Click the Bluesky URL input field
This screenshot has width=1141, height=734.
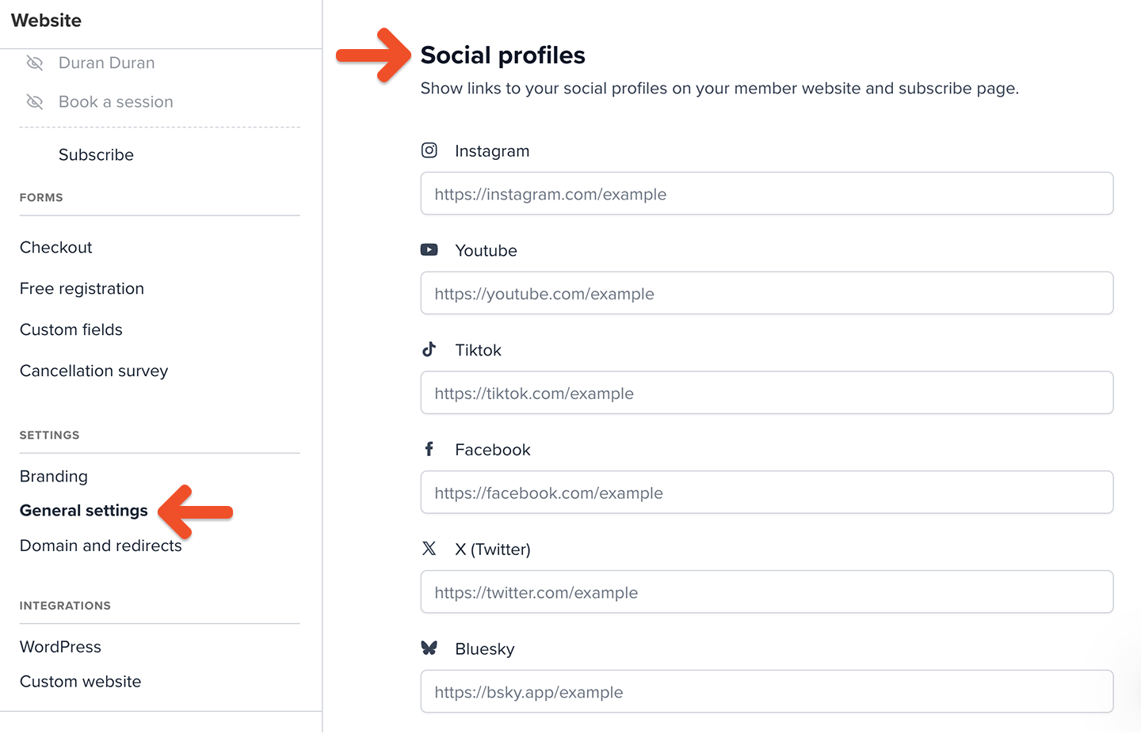tap(766, 691)
